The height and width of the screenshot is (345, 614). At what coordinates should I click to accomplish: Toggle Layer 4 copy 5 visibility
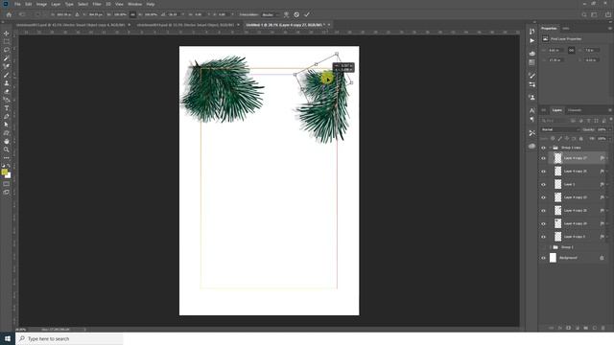pyautogui.click(x=543, y=237)
